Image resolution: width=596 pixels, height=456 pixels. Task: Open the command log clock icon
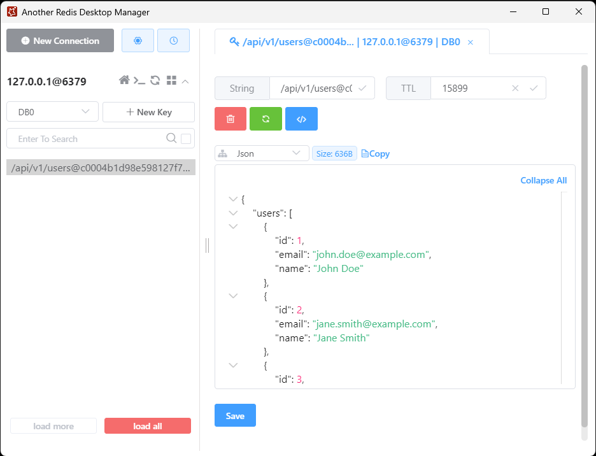(173, 40)
